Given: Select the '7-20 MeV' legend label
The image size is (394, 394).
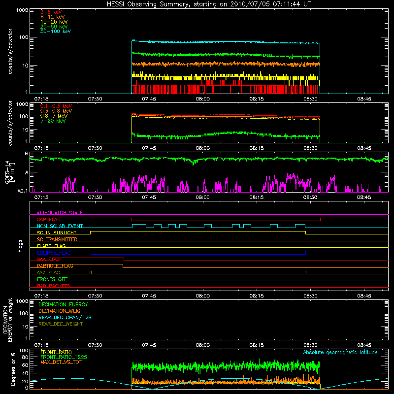Looking at the screenshot, I should 53,121.
